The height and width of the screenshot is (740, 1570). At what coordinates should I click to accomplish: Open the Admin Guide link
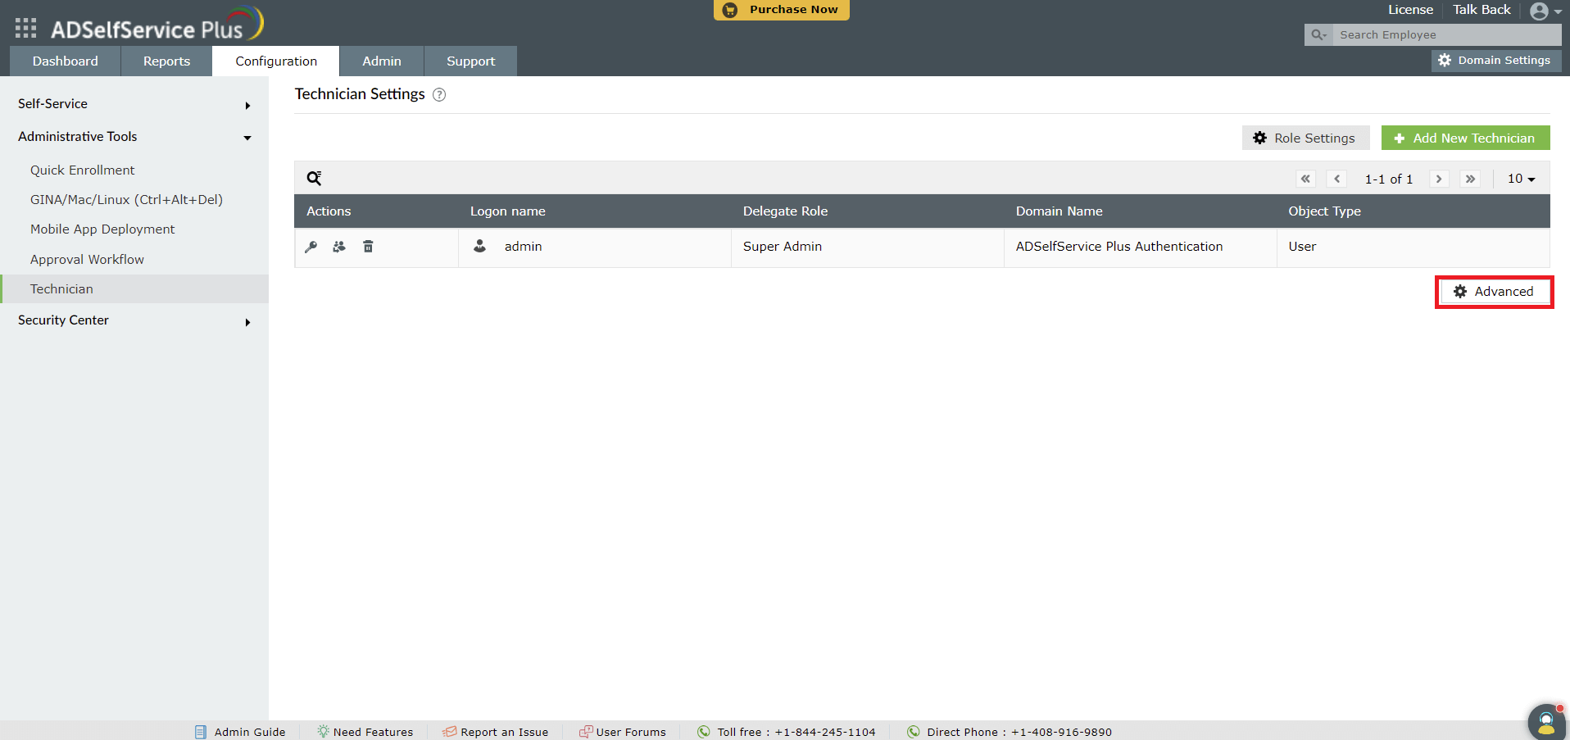point(241,732)
